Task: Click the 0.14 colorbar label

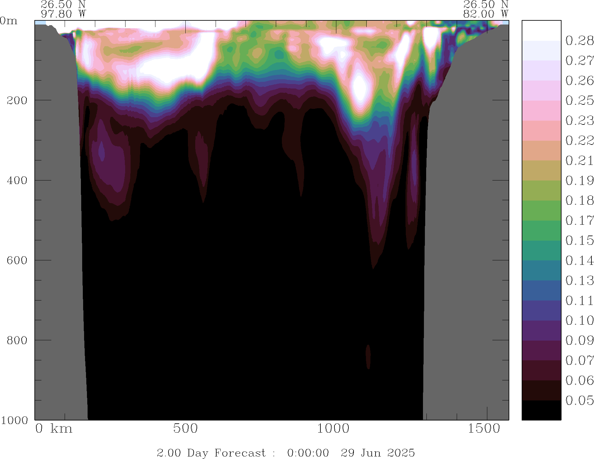Action: click(x=579, y=261)
